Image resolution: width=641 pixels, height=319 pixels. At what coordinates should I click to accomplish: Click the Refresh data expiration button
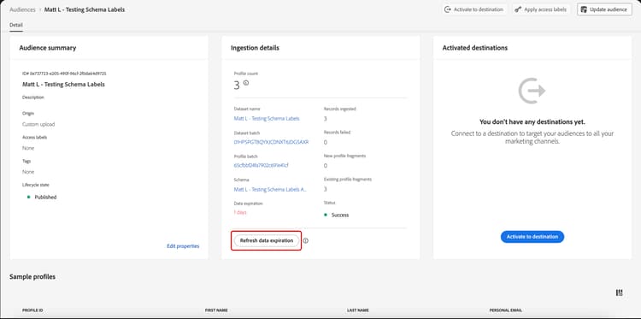267,241
